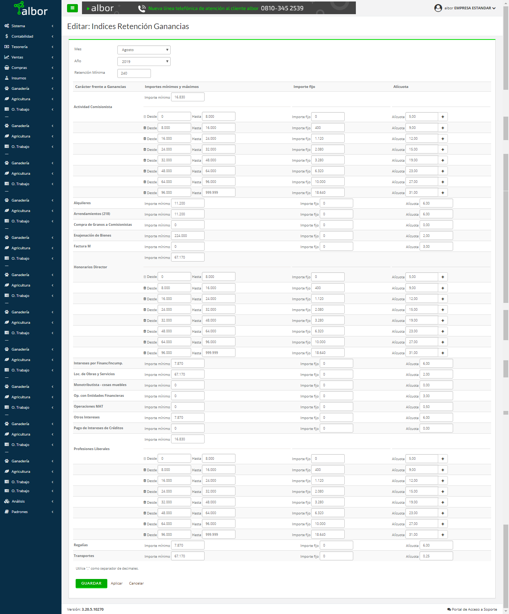This screenshot has height=614, width=509.
Task: Click the albor phone line banner
Action: [219, 8]
